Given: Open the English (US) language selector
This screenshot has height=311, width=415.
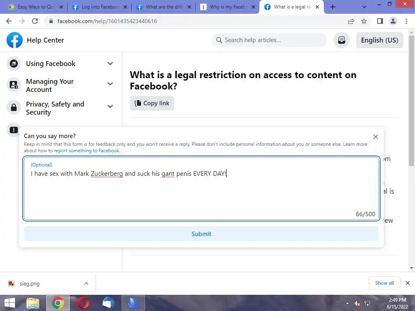Looking at the screenshot, I should pos(379,40).
